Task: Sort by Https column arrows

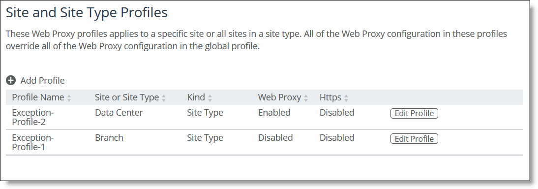Action: pos(346,98)
